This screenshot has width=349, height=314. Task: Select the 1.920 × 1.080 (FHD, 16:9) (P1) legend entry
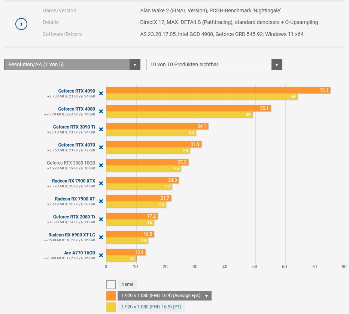pos(151,307)
